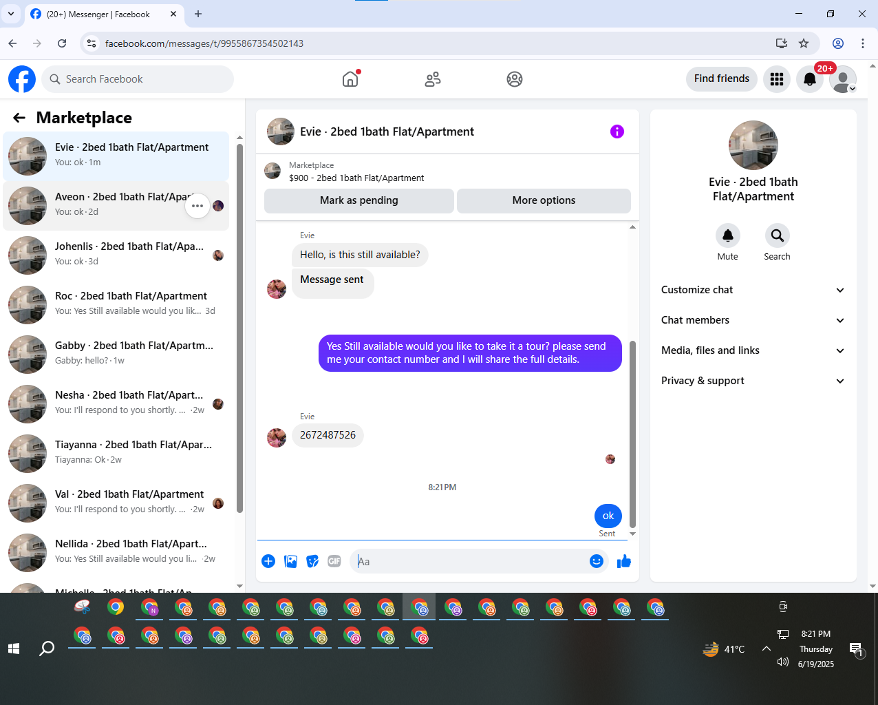Open Windows taskbar search
Image resolution: width=878 pixels, height=705 pixels.
coord(47,649)
